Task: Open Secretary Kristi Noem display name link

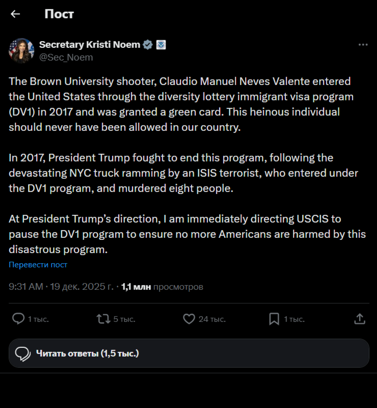Action: (x=90, y=45)
